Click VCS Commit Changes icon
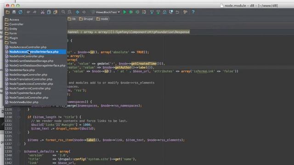 point(158,12)
